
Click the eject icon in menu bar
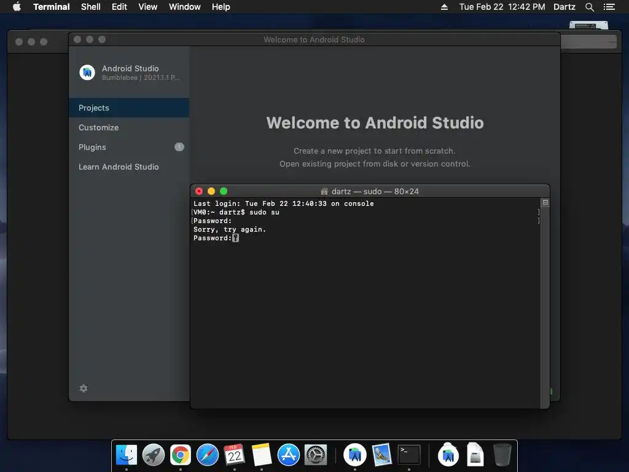point(444,7)
